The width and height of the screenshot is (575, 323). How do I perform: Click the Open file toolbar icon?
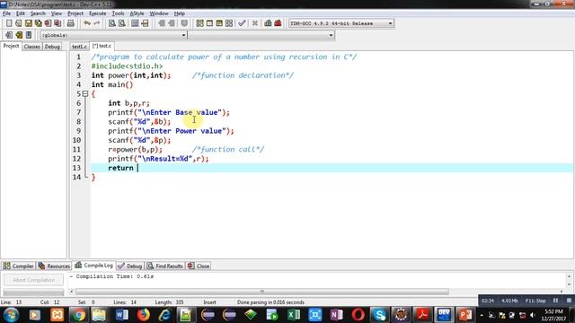tap(19, 23)
